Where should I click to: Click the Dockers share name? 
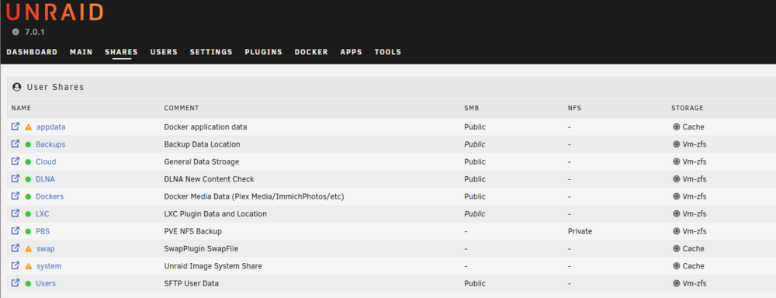click(50, 196)
